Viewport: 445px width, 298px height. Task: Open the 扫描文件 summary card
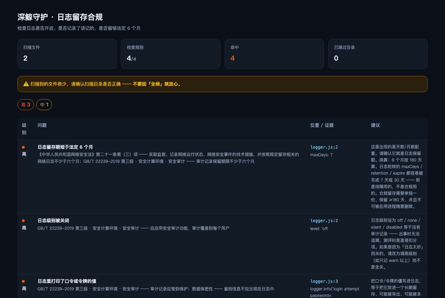(x=67, y=54)
